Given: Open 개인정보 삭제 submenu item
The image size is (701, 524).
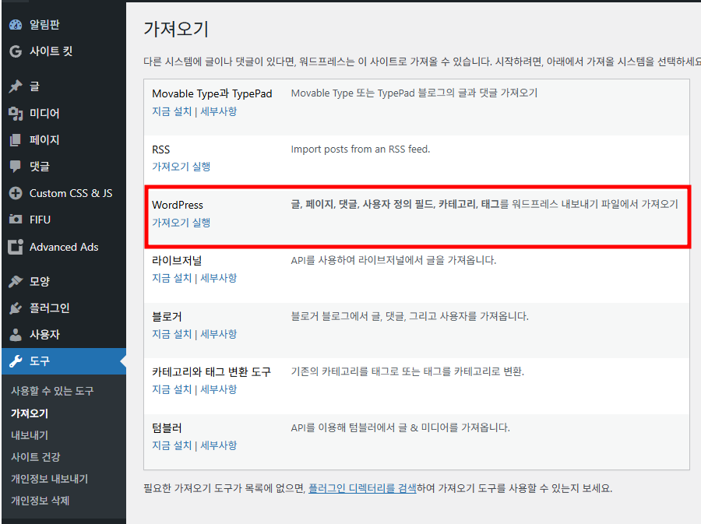Looking at the screenshot, I should coord(41,501).
